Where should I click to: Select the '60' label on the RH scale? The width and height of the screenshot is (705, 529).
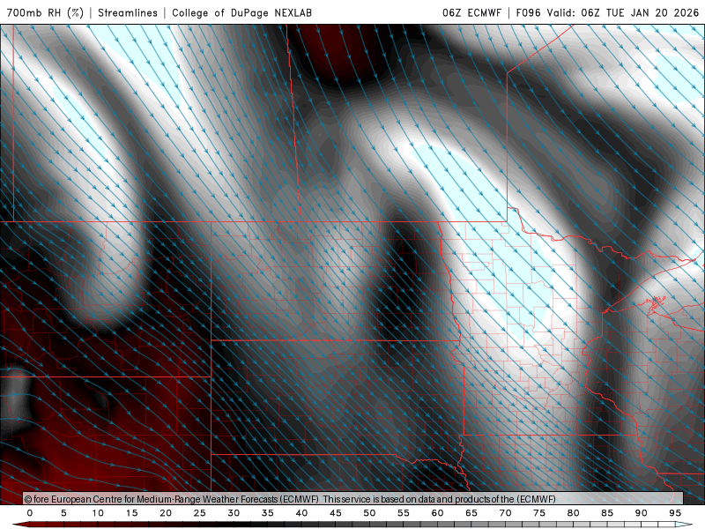point(437,513)
